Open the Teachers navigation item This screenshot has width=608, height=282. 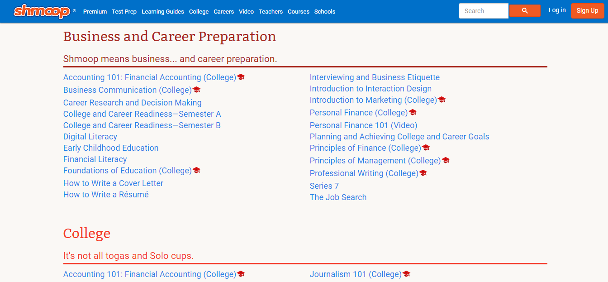tap(271, 12)
